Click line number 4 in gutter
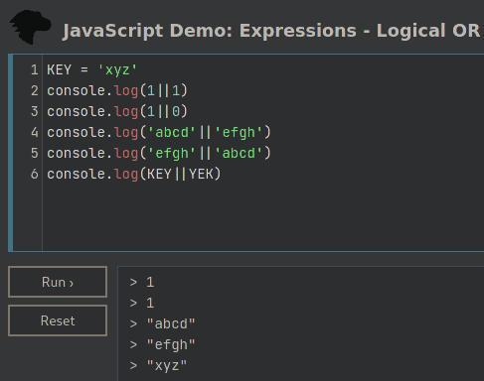The width and height of the screenshot is (484, 381). [x=35, y=132]
